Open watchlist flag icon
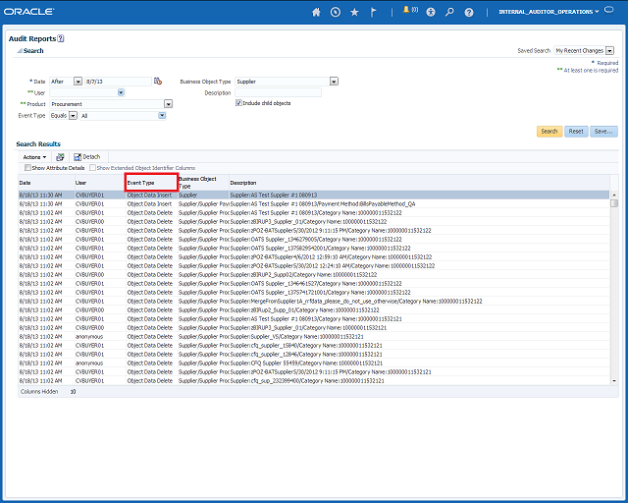 tap(373, 12)
